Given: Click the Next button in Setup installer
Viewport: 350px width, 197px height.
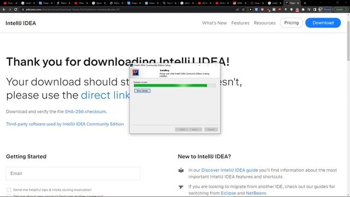Looking at the screenshot, I should pyautogui.click(x=195, y=129).
